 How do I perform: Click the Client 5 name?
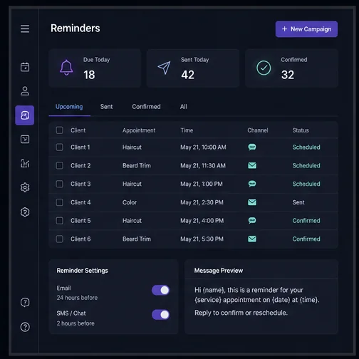[x=80, y=221]
